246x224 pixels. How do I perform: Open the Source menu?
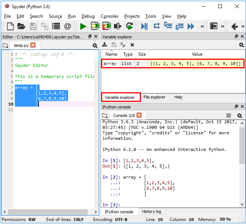click(55, 16)
